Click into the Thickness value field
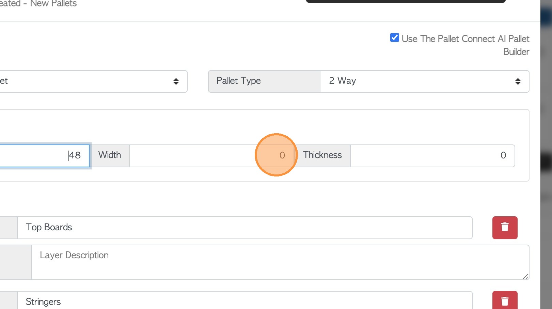The image size is (552, 309). 432,156
